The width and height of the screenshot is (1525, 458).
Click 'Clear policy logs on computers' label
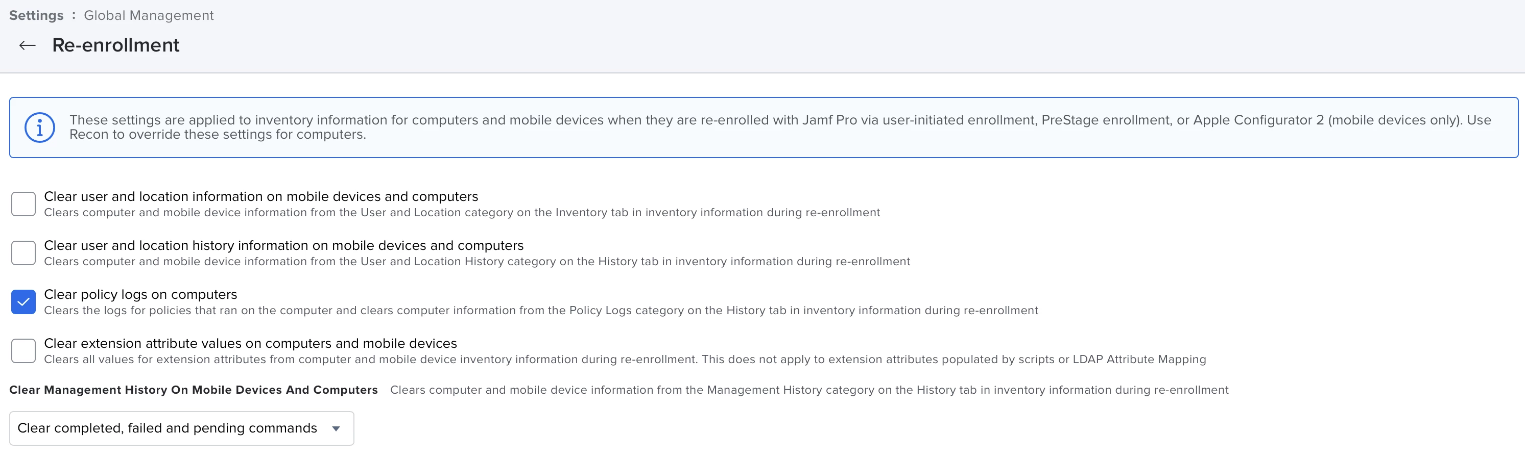pyautogui.click(x=140, y=294)
